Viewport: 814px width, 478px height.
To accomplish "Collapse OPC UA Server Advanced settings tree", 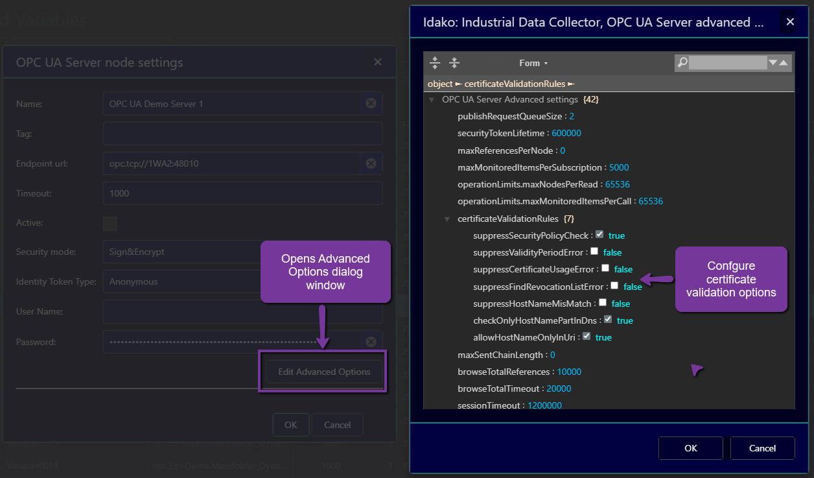I will point(431,100).
